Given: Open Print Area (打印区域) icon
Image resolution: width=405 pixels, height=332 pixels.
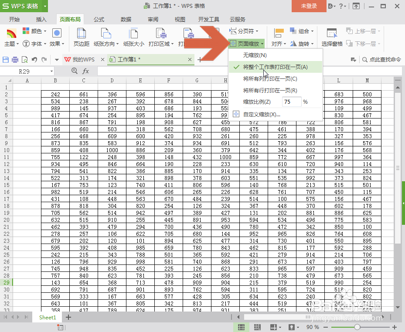Looking at the screenshot, I should tap(161, 34).
